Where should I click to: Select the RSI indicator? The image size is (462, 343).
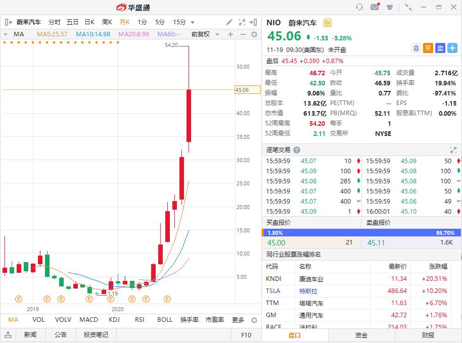(x=140, y=320)
